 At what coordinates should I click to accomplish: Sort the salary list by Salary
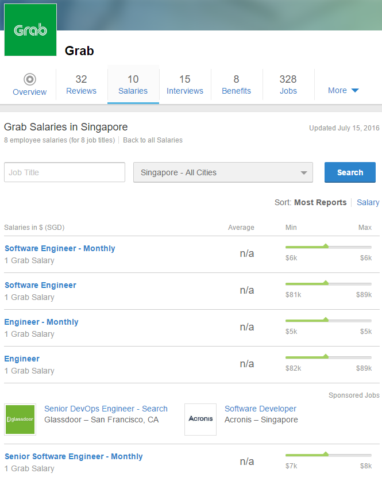368,202
